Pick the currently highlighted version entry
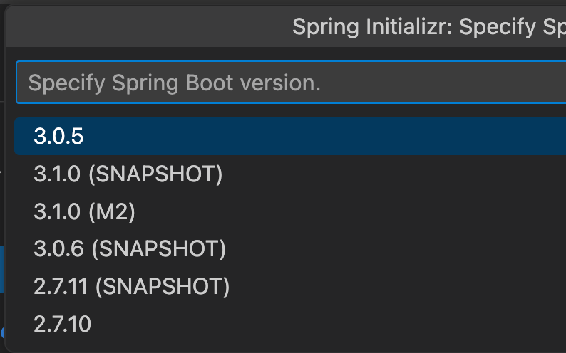The width and height of the screenshot is (566, 353). pos(290,136)
